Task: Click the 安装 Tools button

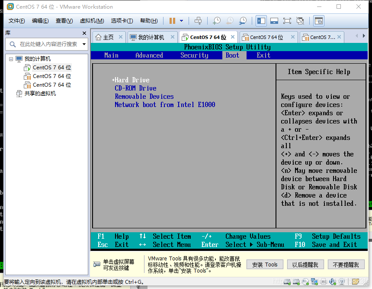Action: tap(265, 265)
